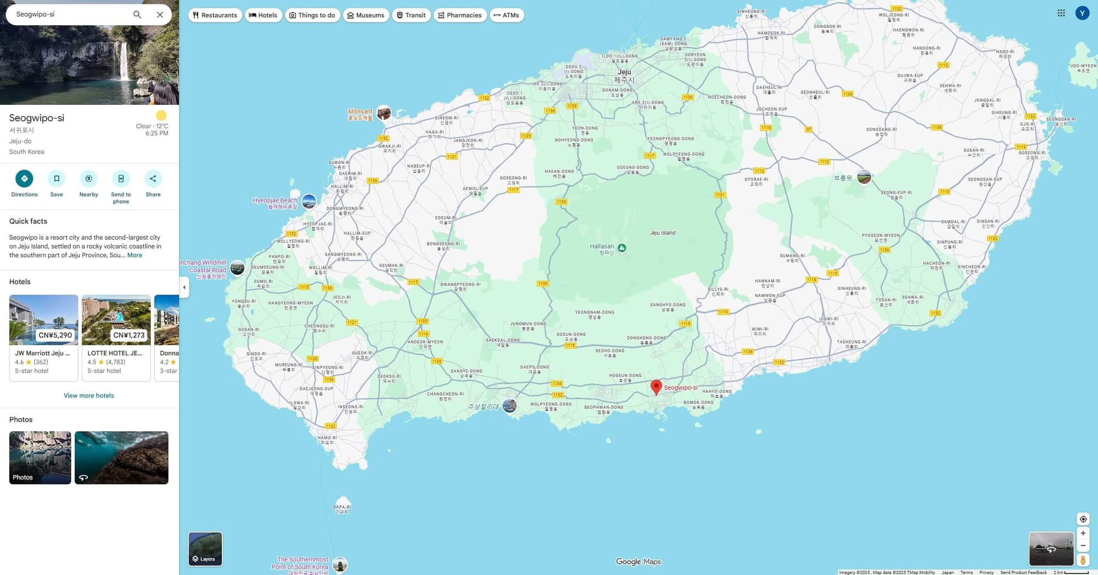Zoom in on the map
Image resolution: width=1098 pixels, height=575 pixels.
pos(1083,533)
